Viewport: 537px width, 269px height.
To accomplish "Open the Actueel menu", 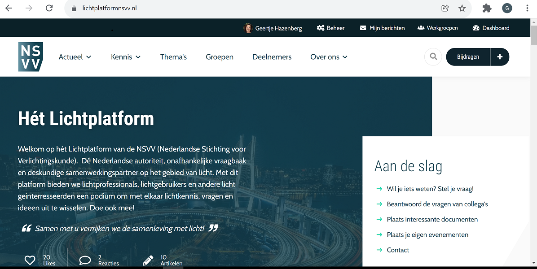I will point(71,57).
